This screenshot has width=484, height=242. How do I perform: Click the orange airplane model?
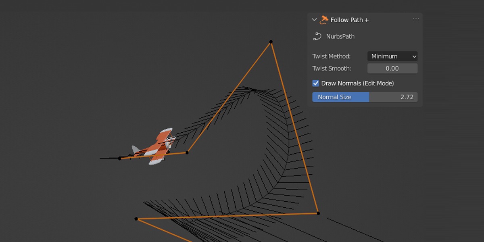[x=157, y=147]
